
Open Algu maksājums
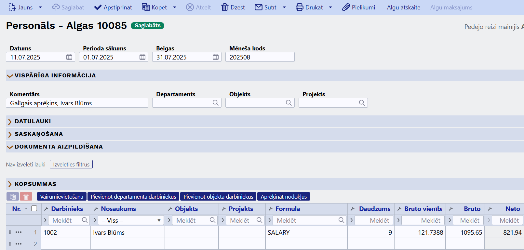pyautogui.click(x=451, y=7)
